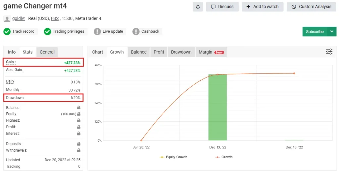Click the Withdrawals lock icon
339x174 pixels.
(x=79, y=150)
